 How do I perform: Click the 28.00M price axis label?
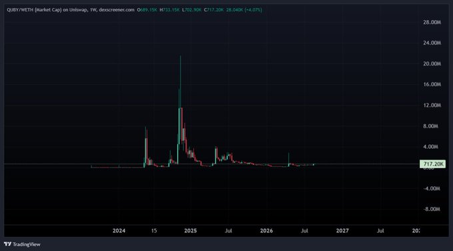432,22
